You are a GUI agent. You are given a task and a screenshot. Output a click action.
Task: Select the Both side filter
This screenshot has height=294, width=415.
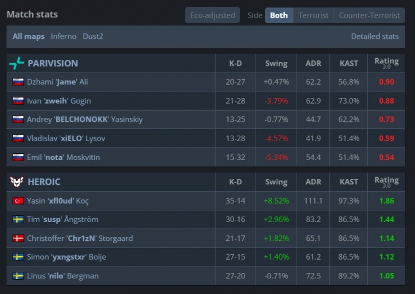click(279, 16)
